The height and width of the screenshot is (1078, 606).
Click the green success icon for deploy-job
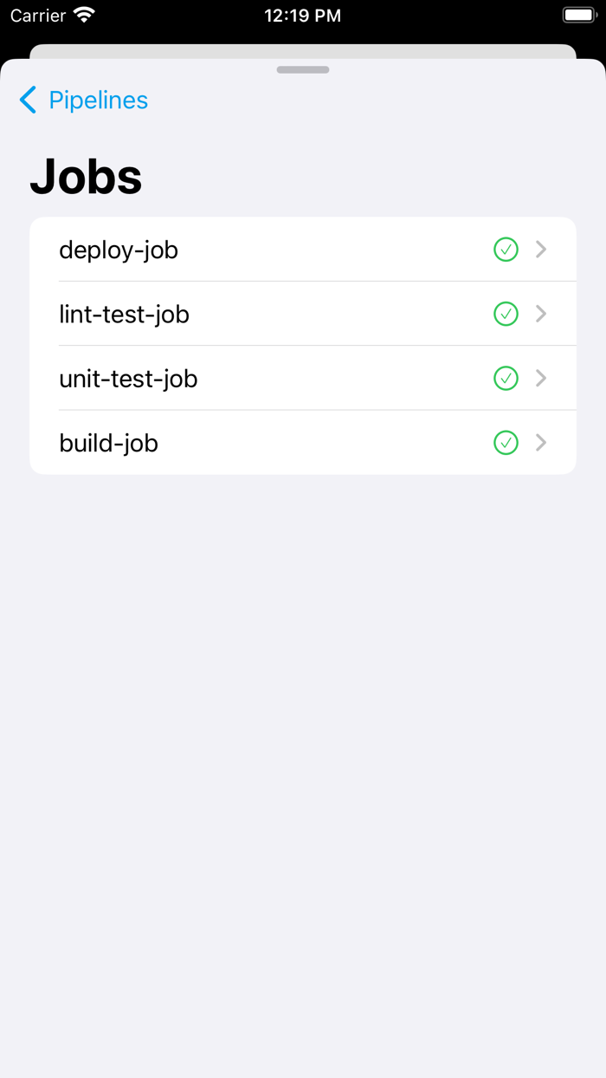tap(506, 250)
